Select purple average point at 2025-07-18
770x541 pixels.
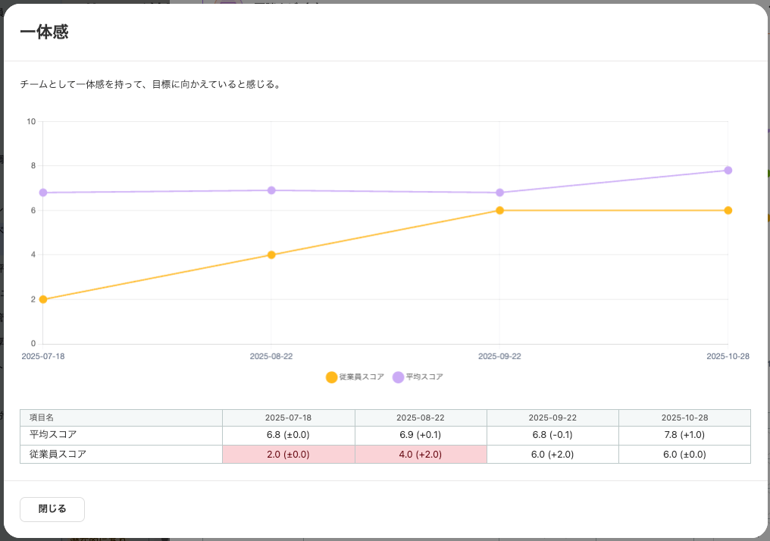43,192
